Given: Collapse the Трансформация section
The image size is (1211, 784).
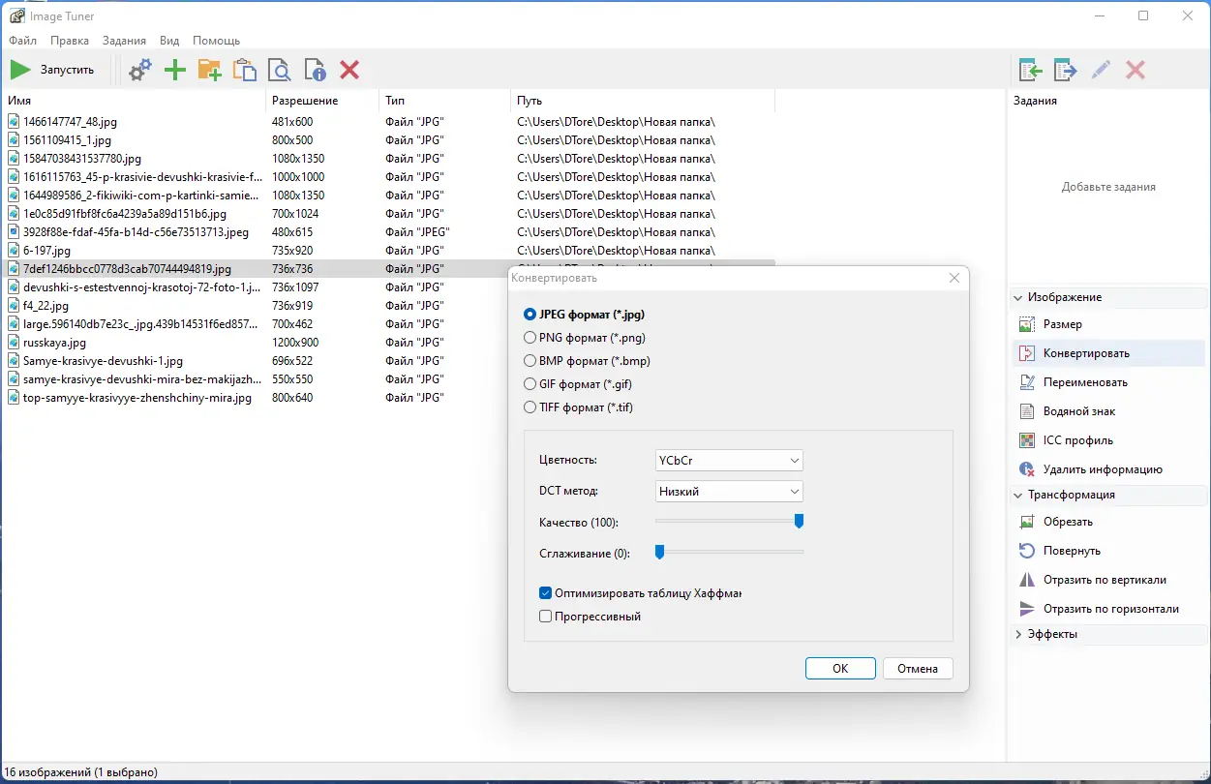Looking at the screenshot, I should point(1018,495).
